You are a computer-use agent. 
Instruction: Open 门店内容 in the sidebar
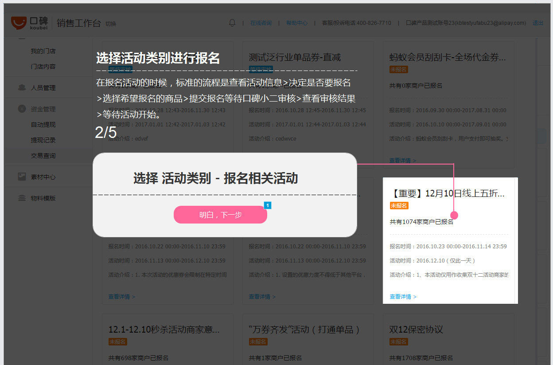coord(43,67)
